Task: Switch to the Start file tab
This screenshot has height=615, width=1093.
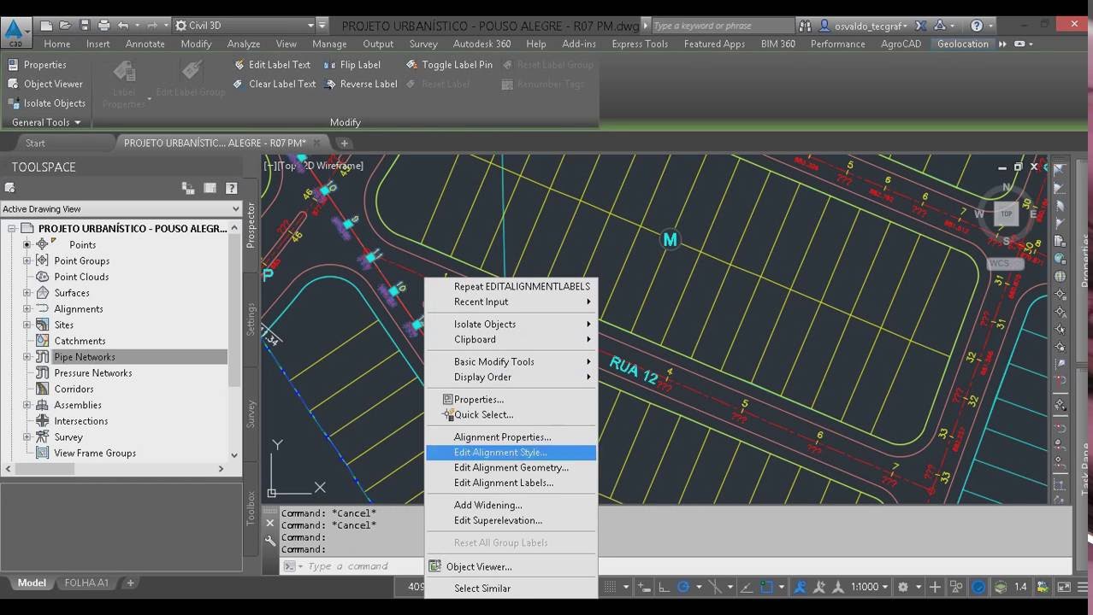Action: point(35,143)
